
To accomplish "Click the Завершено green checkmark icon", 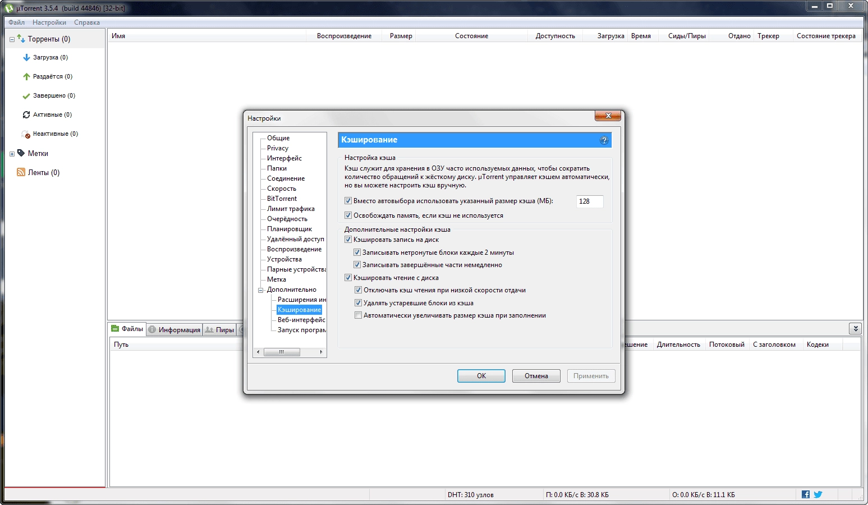I will 26,96.
